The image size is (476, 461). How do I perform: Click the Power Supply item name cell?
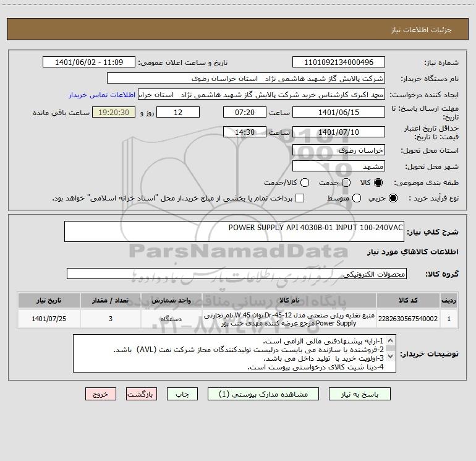(x=289, y=319)
